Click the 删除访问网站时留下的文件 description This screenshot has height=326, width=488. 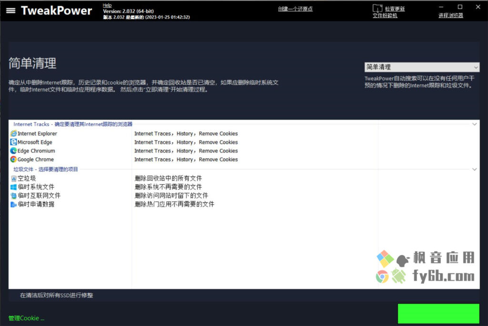coord(172,196)
